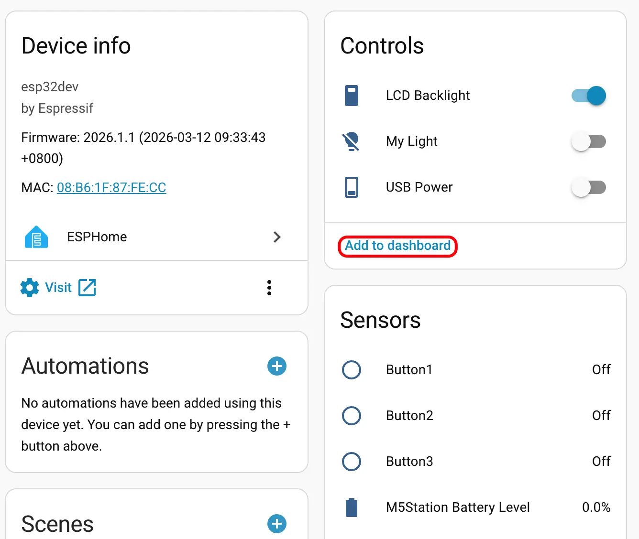
Task: Click the MAC address link
Action: (x=111, y=187)
